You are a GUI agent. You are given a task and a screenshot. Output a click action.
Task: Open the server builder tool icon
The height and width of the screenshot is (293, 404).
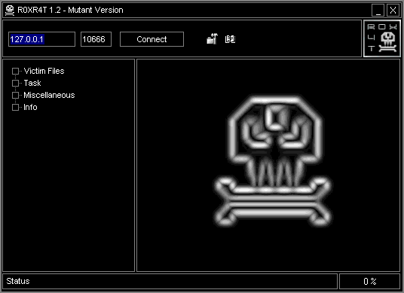click(x=213, y=39)
